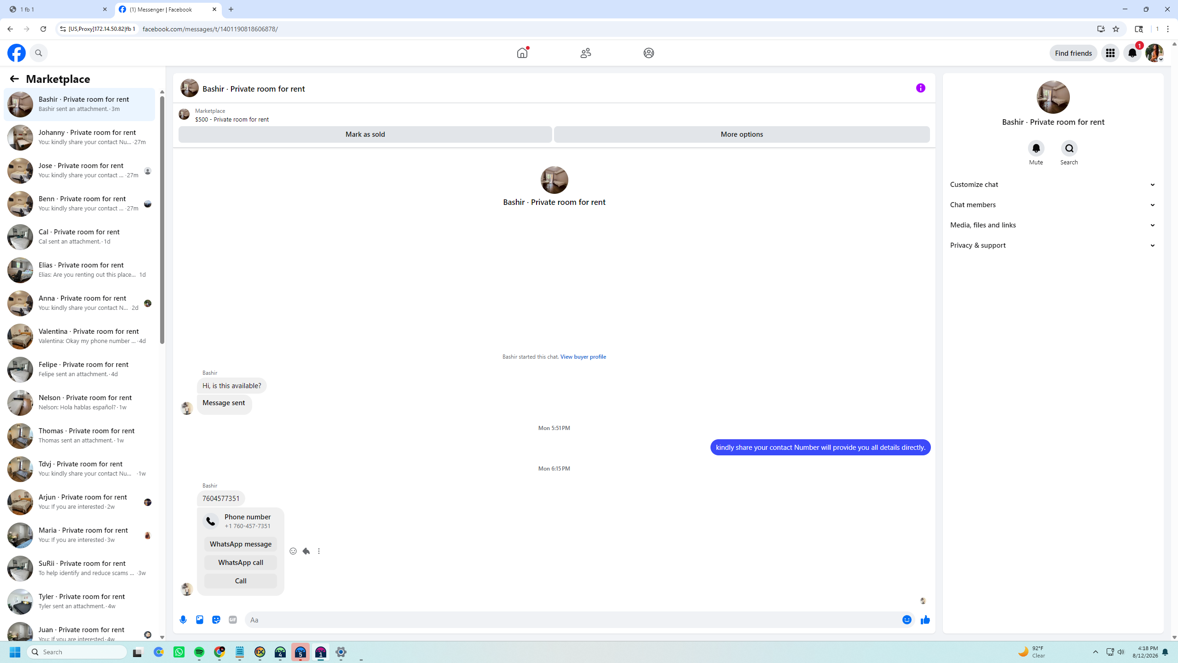
Task: Click More options button
Action: click(x=742, y=134)
